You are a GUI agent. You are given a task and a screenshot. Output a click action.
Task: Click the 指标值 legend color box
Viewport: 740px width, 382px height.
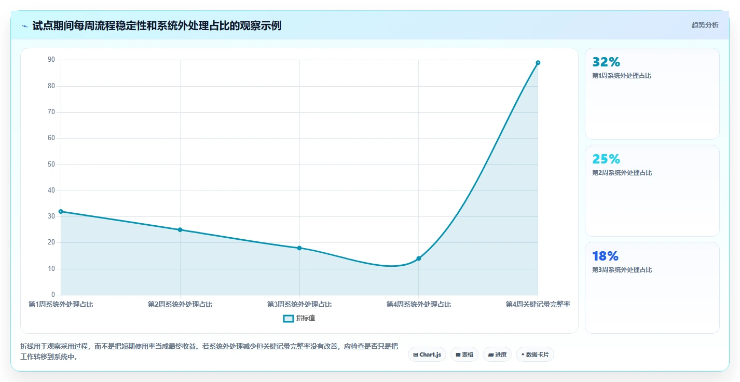[x=289, y=318]
